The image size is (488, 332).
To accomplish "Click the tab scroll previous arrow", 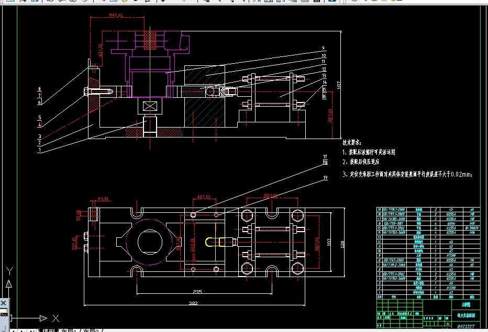I will click(13, 330).
